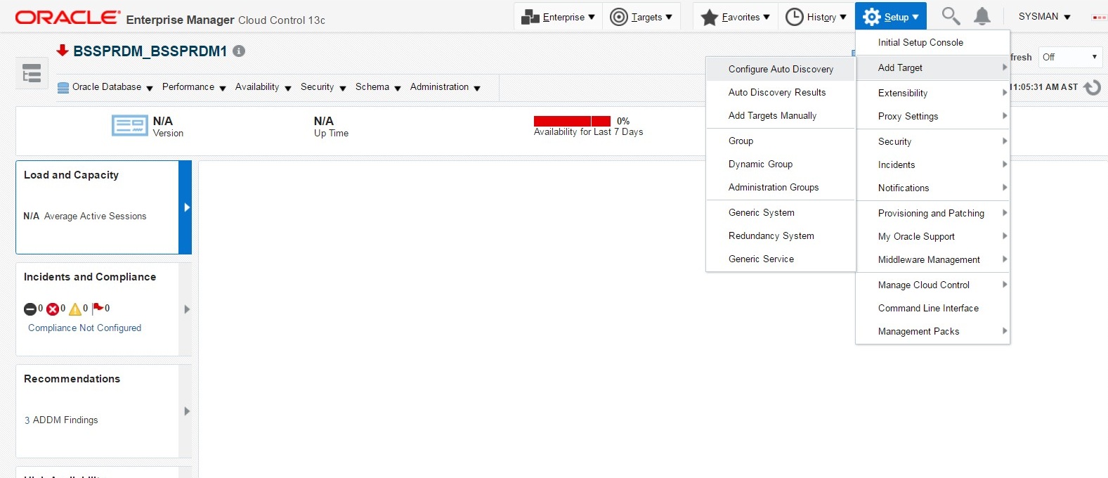The image size is (1108, 478).
Task: Click the BSSPRDM_BSSPRDM1 target title
Action: (150, 51)
